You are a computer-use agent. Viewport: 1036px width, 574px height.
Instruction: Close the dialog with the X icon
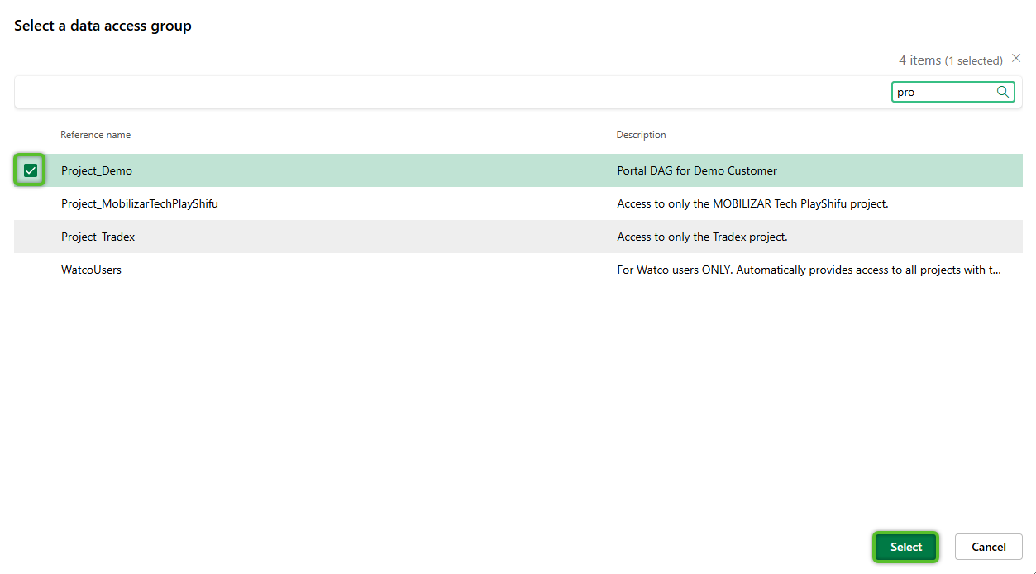click(x=1016, y=59)
